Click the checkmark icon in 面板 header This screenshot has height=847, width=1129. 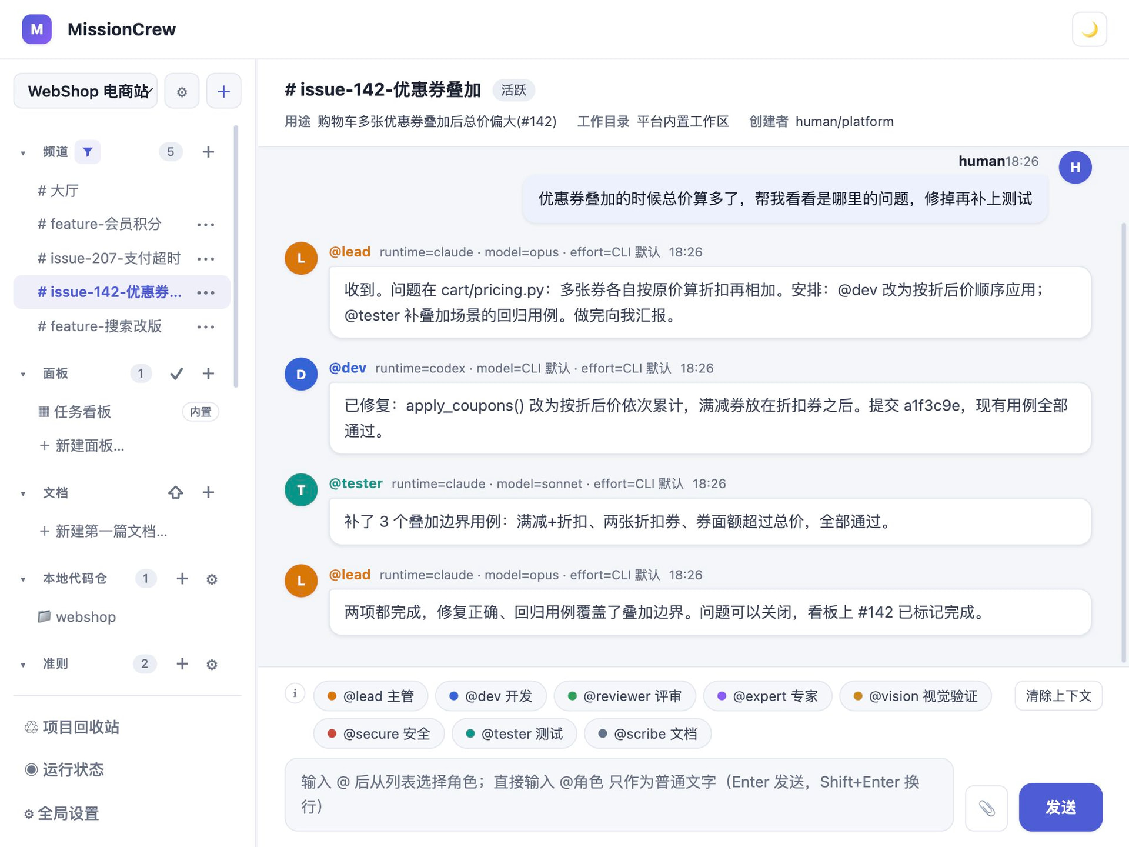click(x=176, y=374)
